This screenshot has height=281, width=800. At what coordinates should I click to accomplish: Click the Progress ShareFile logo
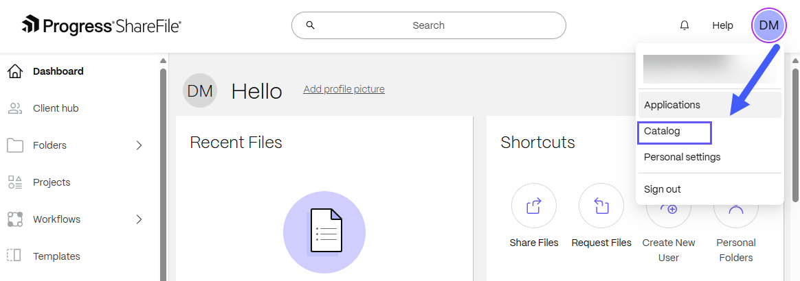(102, 26)
